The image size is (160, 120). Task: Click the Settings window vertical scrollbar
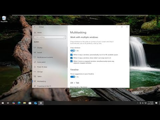tap(129, 49)
